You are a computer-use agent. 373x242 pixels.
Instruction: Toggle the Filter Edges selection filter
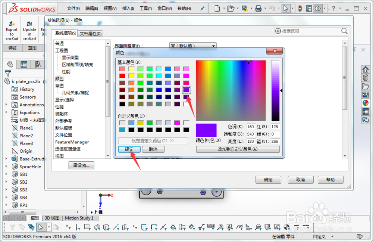click(78, 227)
